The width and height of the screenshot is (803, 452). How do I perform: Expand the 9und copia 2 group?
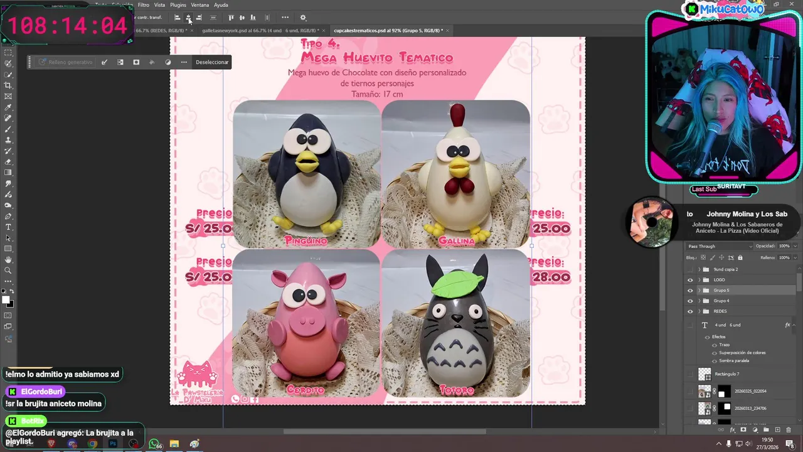click(x=699, y=269)
